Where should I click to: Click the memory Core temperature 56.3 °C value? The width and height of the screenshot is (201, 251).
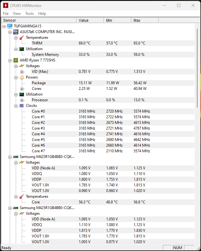[84, 202]
